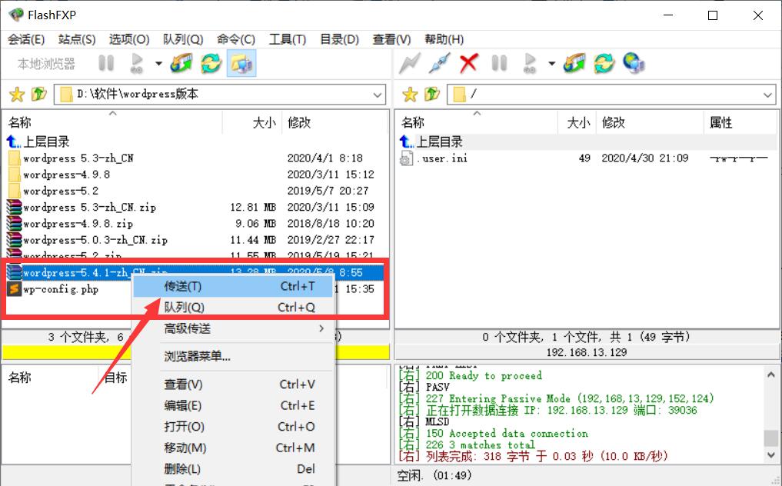
Task: Open the 帮助(H) menu
Action: point(444,39)
